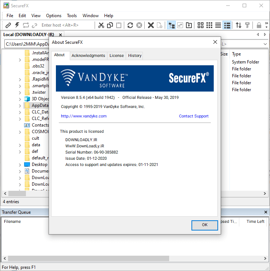Click the Delete X icon in toolbar
Image resolution: width=270 pixels, height=271 pixels.
tap(151, 25)
